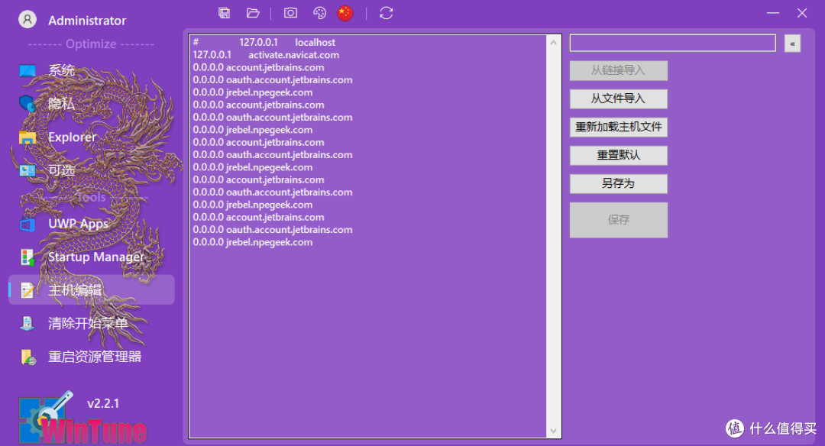The width and height of the screenshot is (825, 446).
Task: Open the 可选 section
Action: point(62,170)
